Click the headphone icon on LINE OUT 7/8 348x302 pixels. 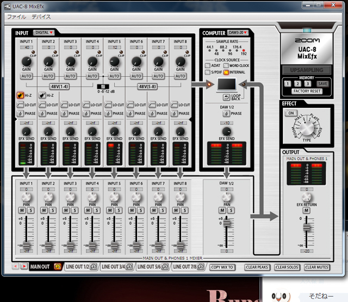[201, 267]
